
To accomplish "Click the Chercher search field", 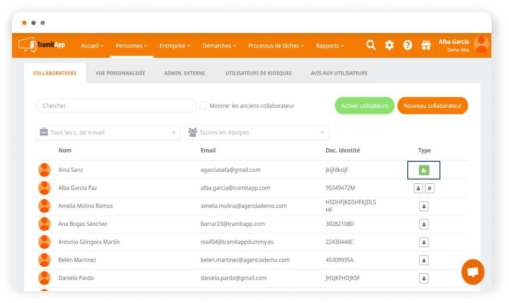I will tap(116, 106).
